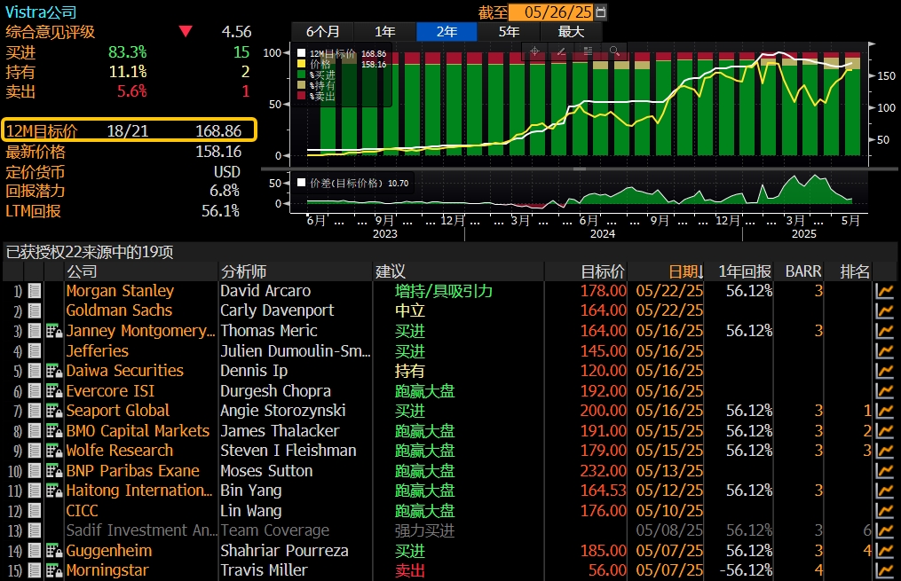This screenshot has height=581, width=901.
Task: Select the highlighted 12M目标价 row
Action: [129, 130]
